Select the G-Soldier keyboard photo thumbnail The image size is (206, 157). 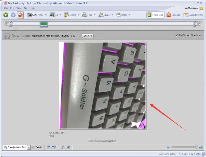[x=102, y=85]
